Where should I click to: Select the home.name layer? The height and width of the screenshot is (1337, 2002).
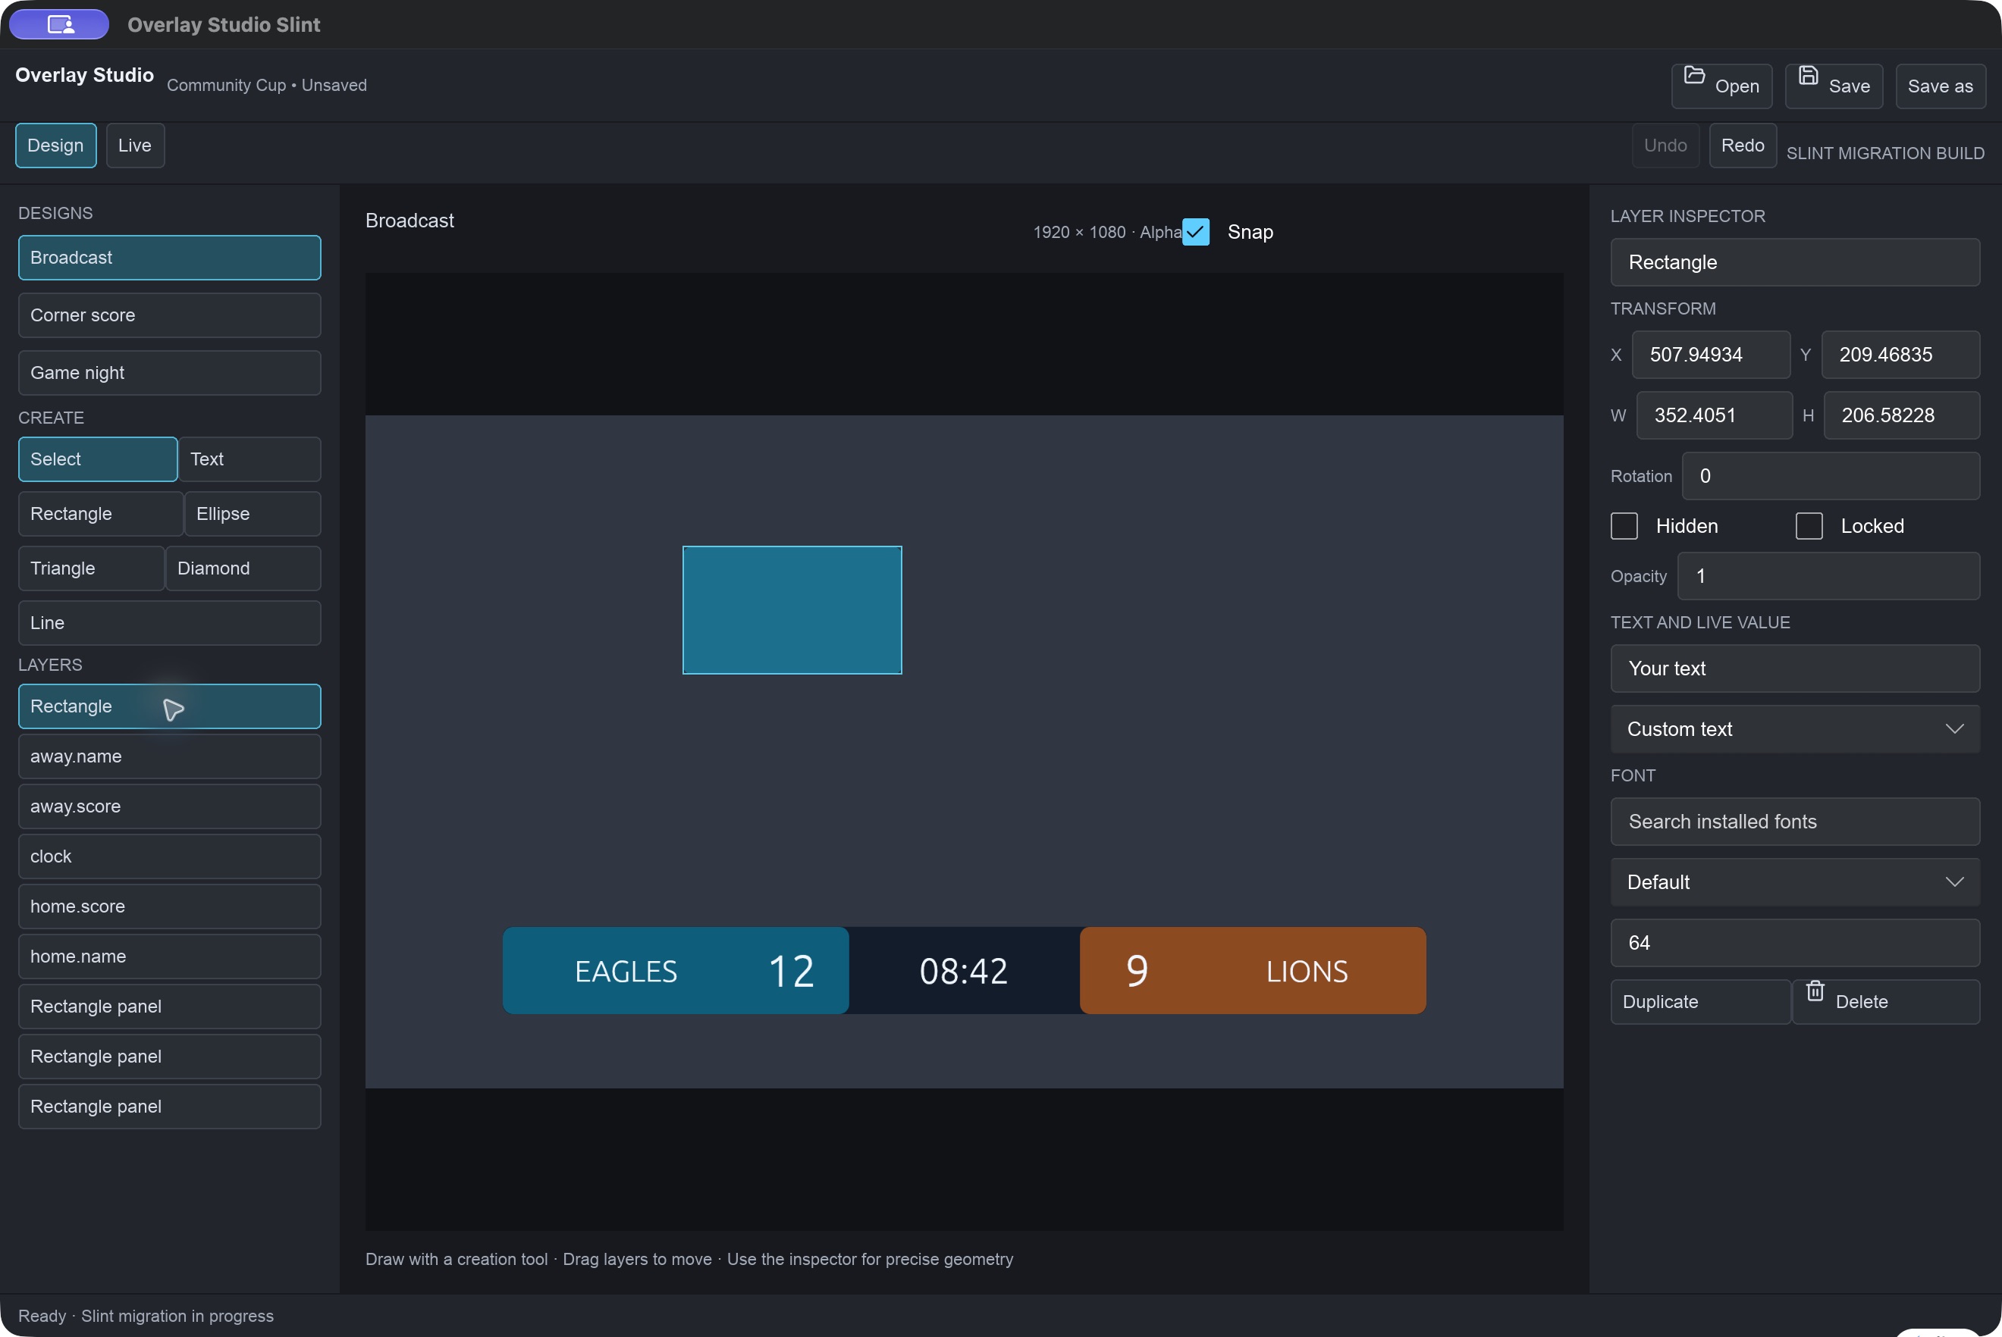[170, 957]
